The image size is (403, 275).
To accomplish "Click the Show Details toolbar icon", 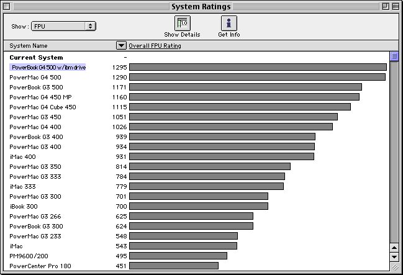I will coord(182,23).
